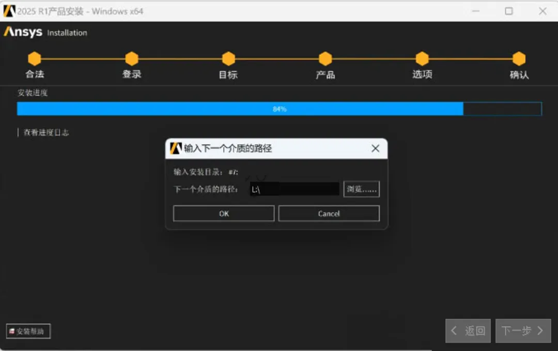Select the 目标 step hexagon
The height and width of the screenshot is (351, 558).
tap(228, 59)
